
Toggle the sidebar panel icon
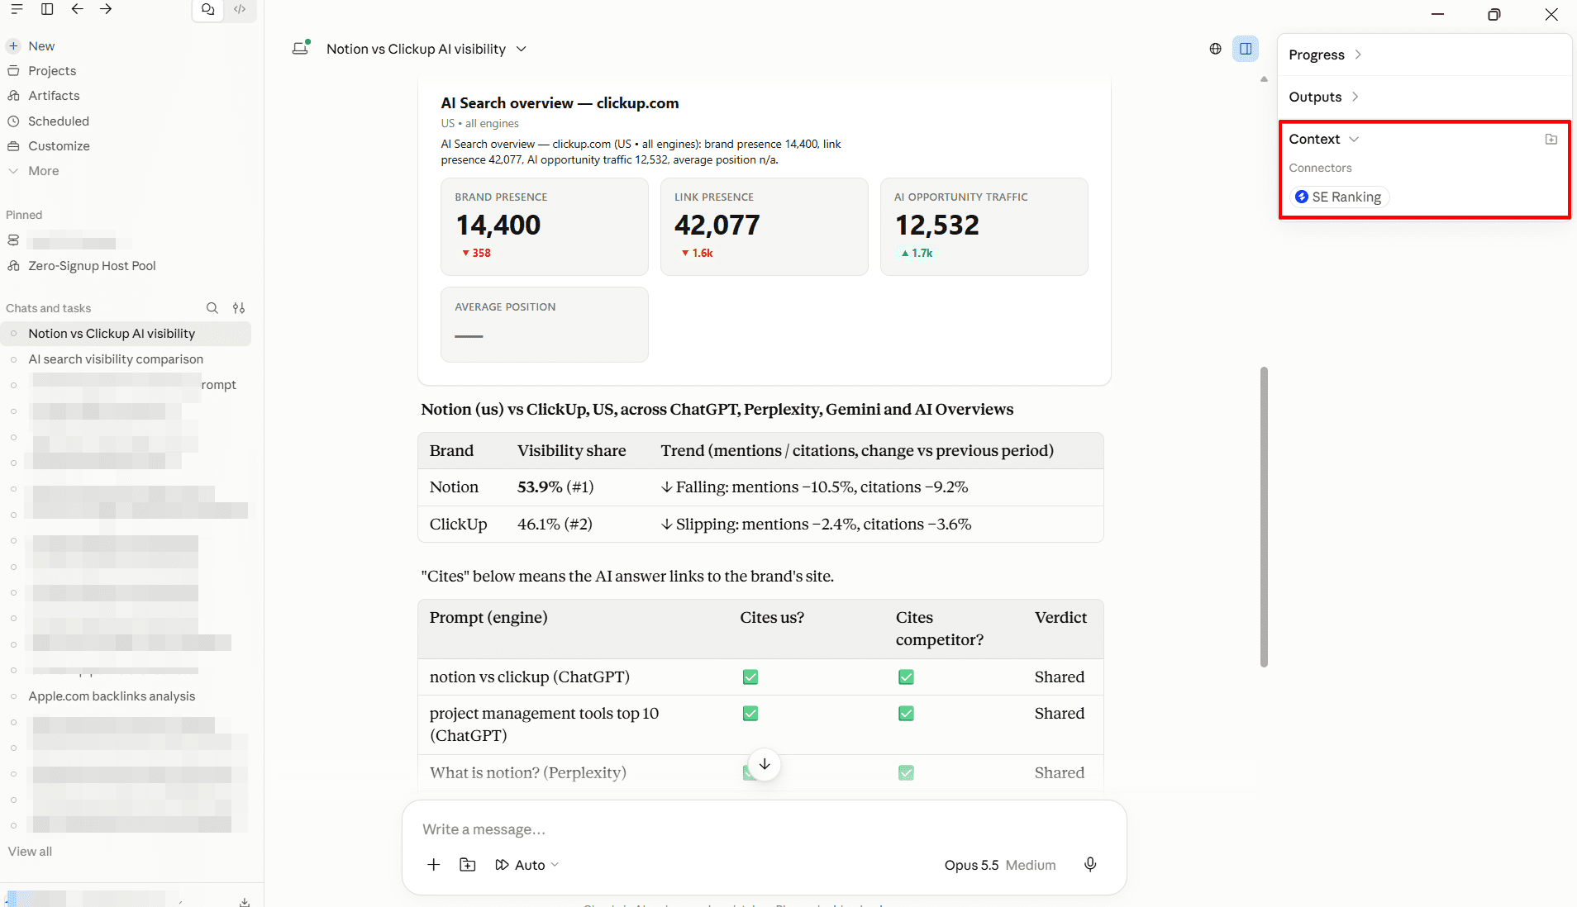47,9
